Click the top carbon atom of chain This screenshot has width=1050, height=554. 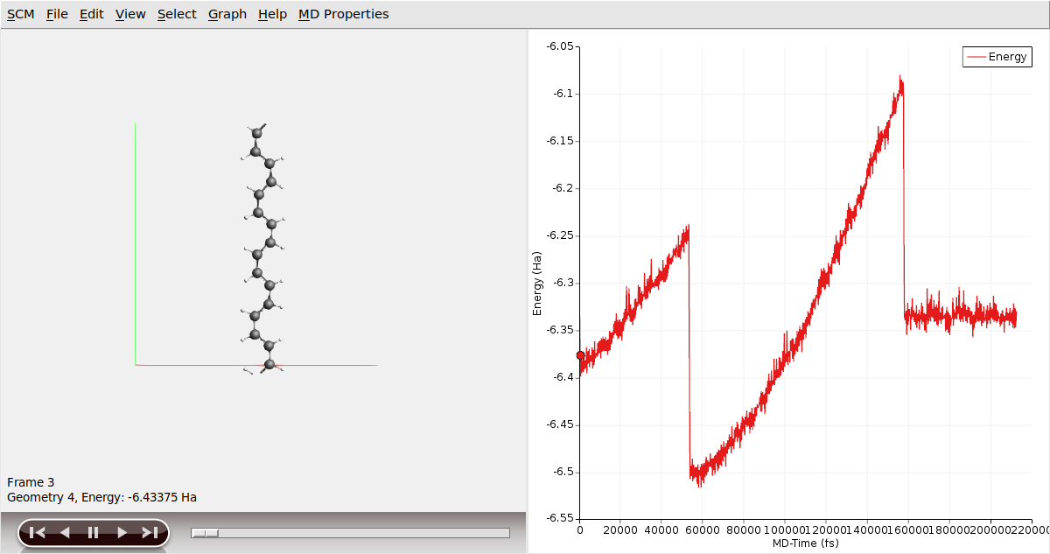click(x=256, y=133)
